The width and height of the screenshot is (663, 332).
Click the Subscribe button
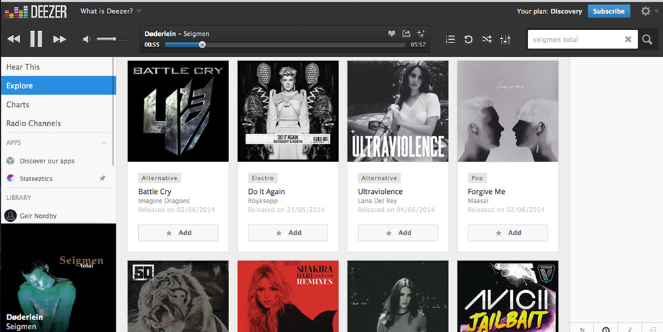609,11
